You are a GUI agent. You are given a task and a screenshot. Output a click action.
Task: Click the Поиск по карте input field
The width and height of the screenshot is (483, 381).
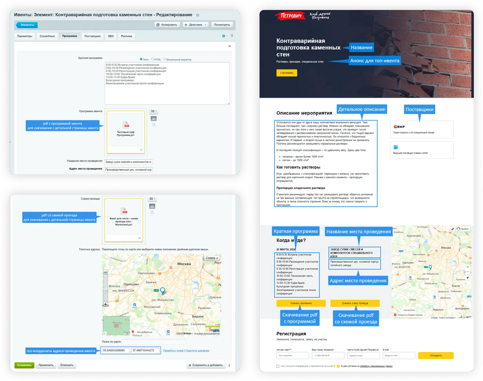pyautogui.click(x=154, y=342)
